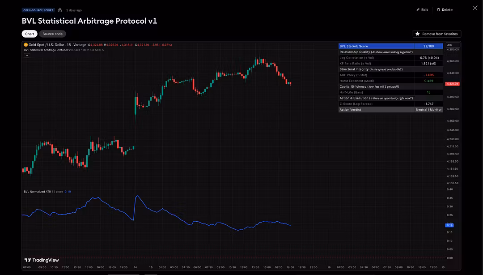Click the lock icon beside script badge
The image size is (483, 275).
(x=60, y=10)
